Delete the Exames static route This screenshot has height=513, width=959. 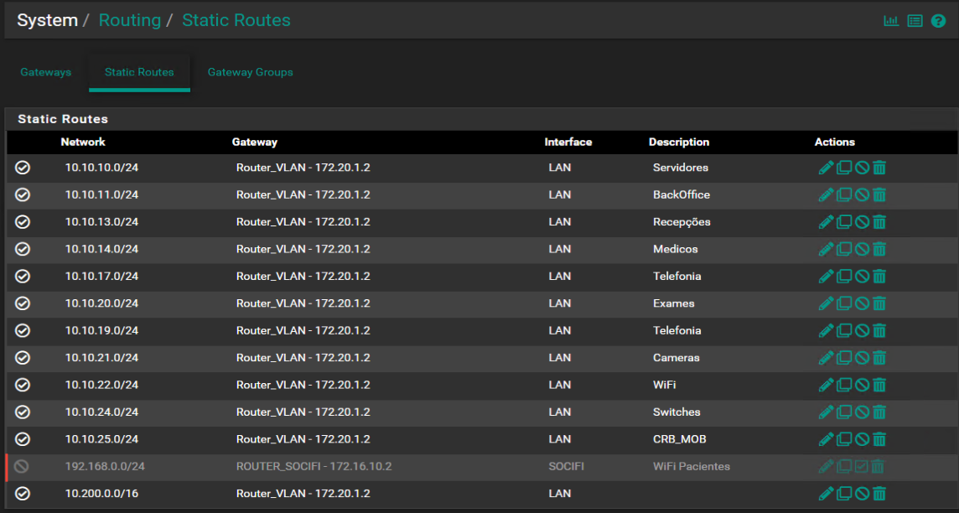pyautogui.click(x=879, y=303)
